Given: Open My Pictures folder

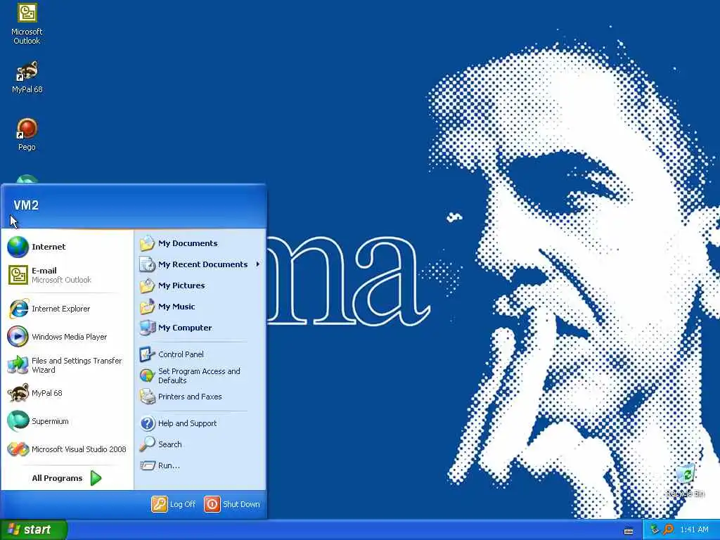Looking at the screenshot, I should pos(200,285).
